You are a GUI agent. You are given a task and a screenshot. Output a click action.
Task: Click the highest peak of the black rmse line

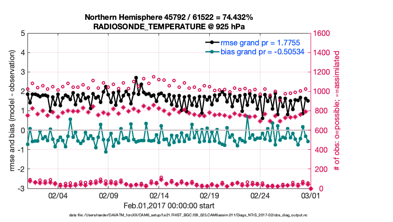pos(136,77)
